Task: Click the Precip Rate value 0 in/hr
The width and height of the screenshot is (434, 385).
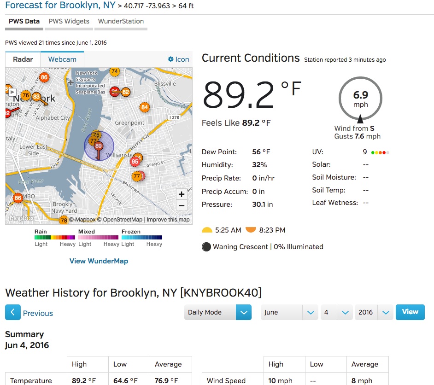Action: click(x=263, y=178)
